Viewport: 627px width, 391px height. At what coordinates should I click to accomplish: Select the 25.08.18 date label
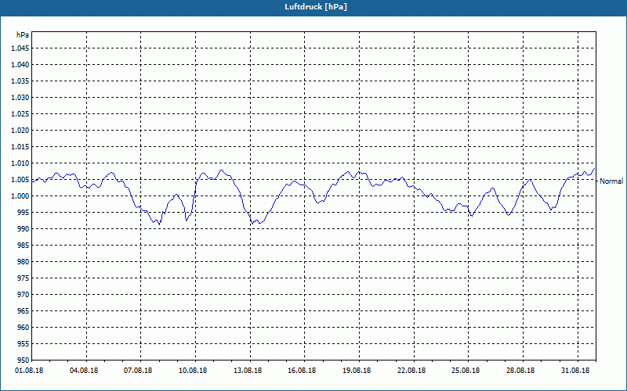[x=466, y=371]
